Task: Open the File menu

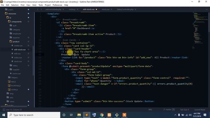Action: (x=2, y=5)
